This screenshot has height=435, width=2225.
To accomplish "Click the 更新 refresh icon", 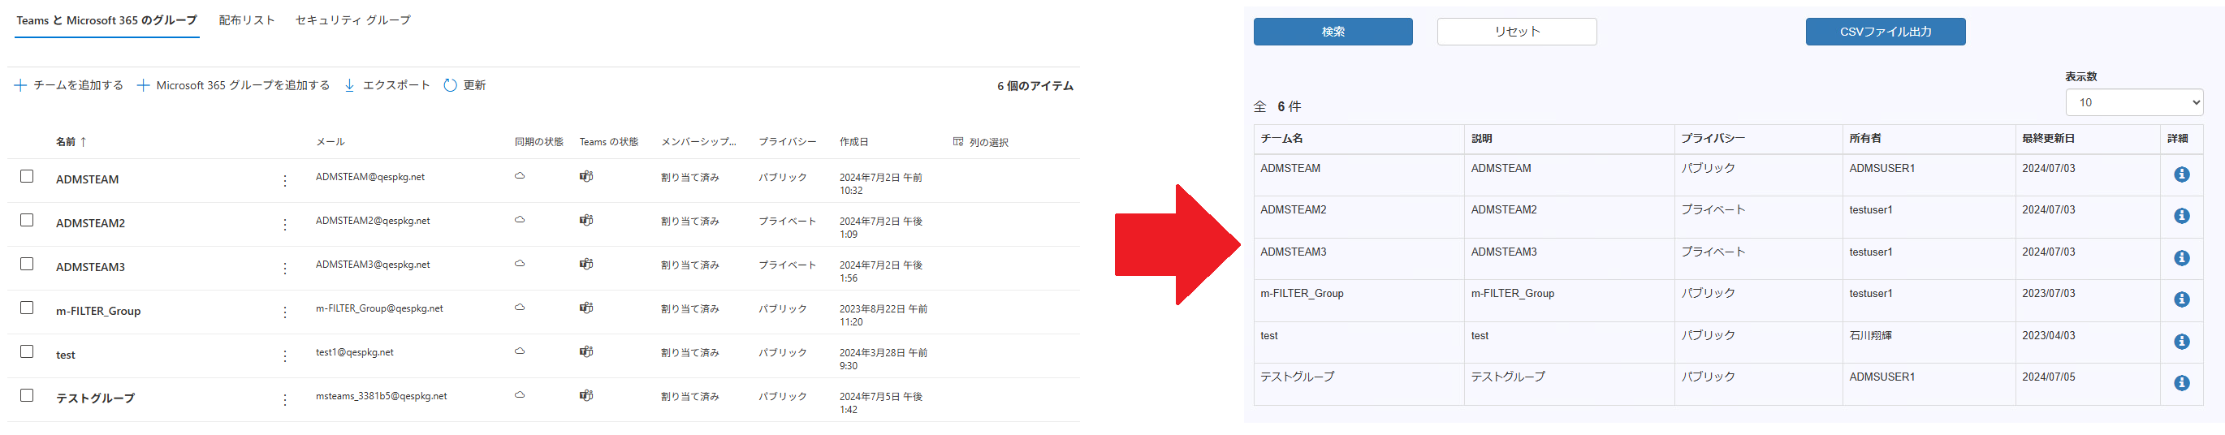I will click(x=450, y=85).
